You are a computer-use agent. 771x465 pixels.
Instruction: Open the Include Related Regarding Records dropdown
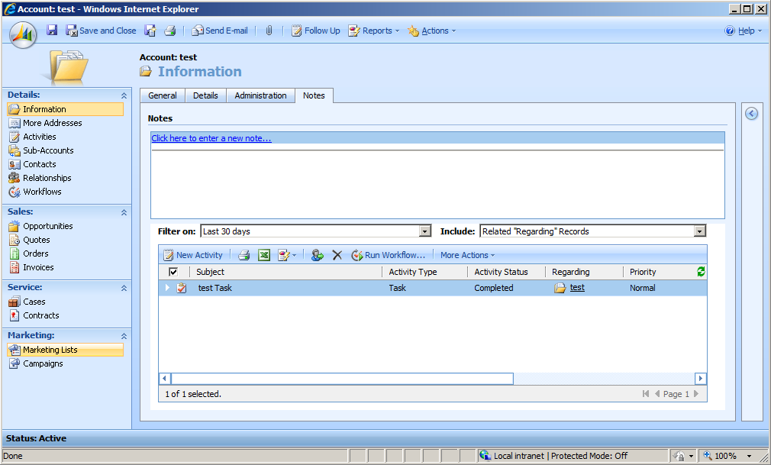pyautogui.click(x=699, y=231)
